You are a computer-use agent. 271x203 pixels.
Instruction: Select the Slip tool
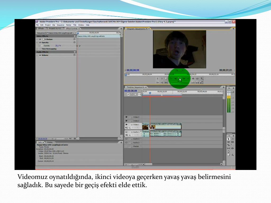(x=228, y=148)
